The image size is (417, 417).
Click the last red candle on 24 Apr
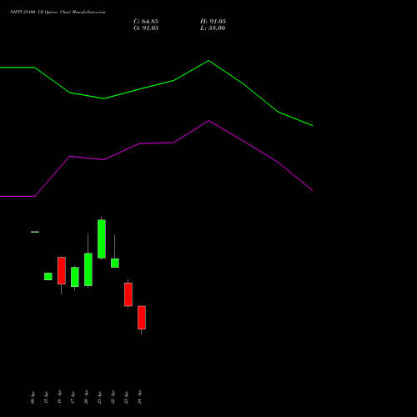pos(142,318)
